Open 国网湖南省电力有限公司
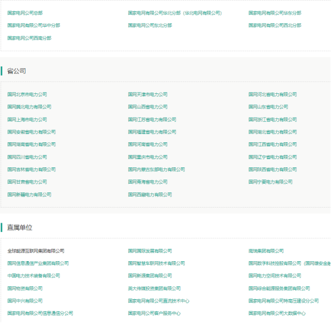The image size is (331, 323). [x=31, y=144]
